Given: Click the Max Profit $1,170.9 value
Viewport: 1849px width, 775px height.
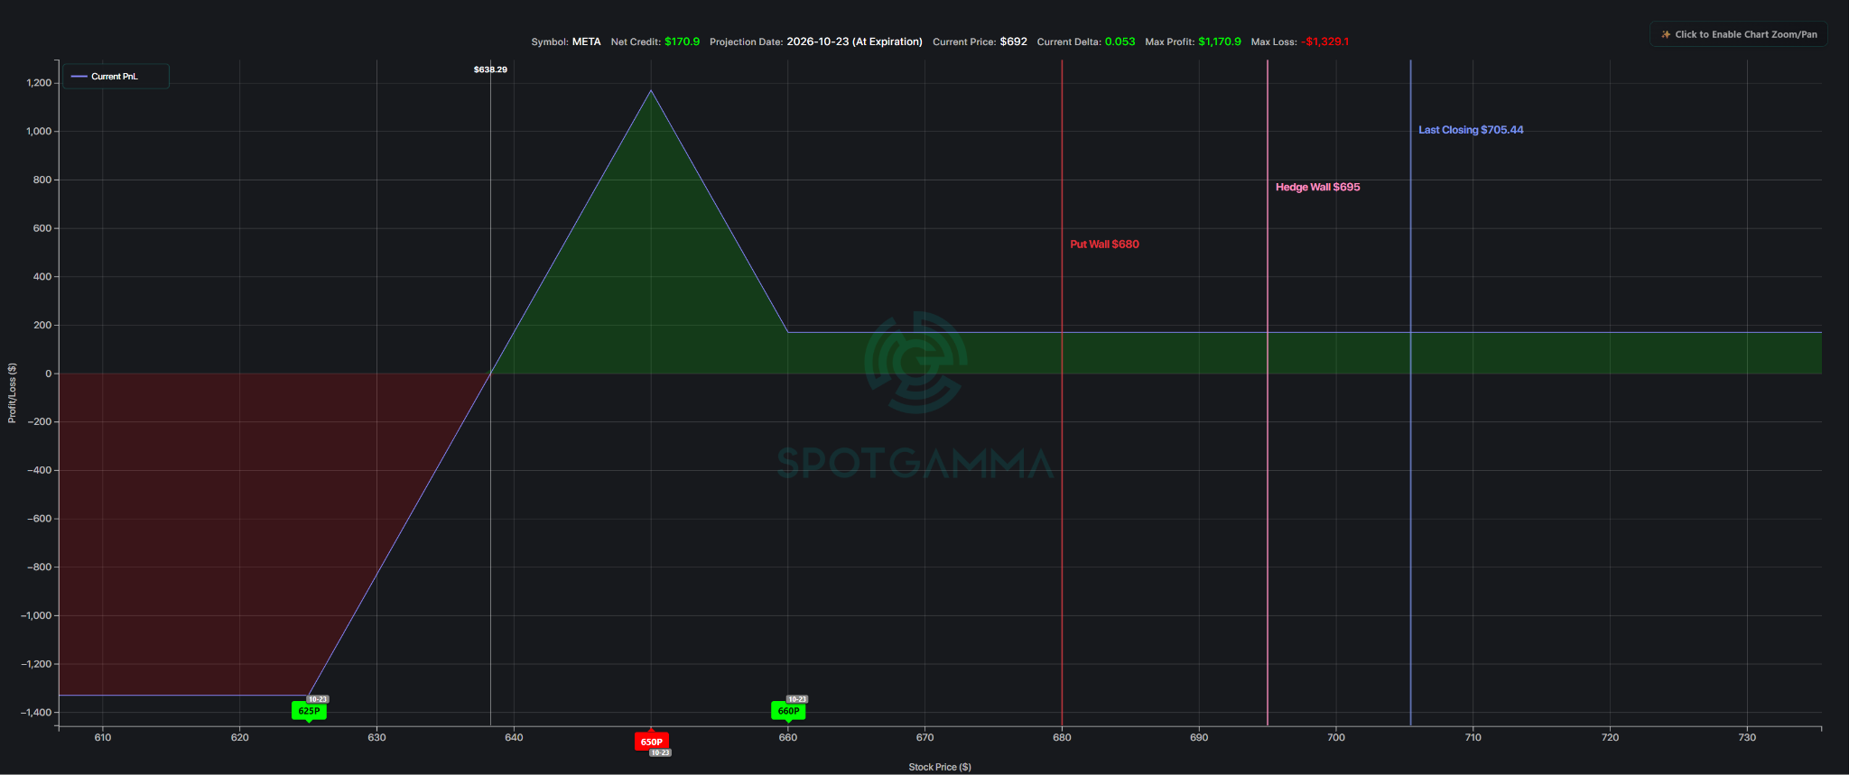Looking at the screenshot, I should tap(1220, 42).
